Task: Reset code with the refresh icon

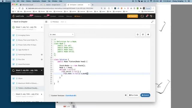Action: point(143,34)
